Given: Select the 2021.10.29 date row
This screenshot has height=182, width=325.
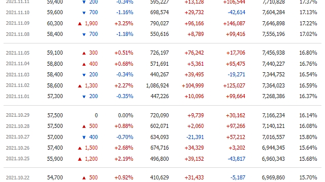Looking at the screenshot, I should coord(162,115).
